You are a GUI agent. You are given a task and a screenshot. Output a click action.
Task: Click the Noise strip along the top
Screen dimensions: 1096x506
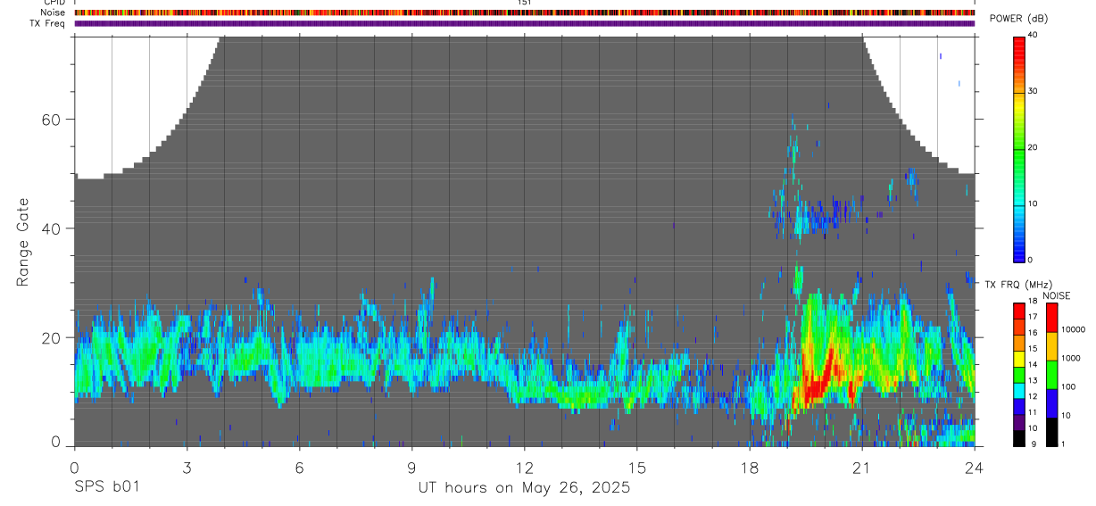(525, 13)
